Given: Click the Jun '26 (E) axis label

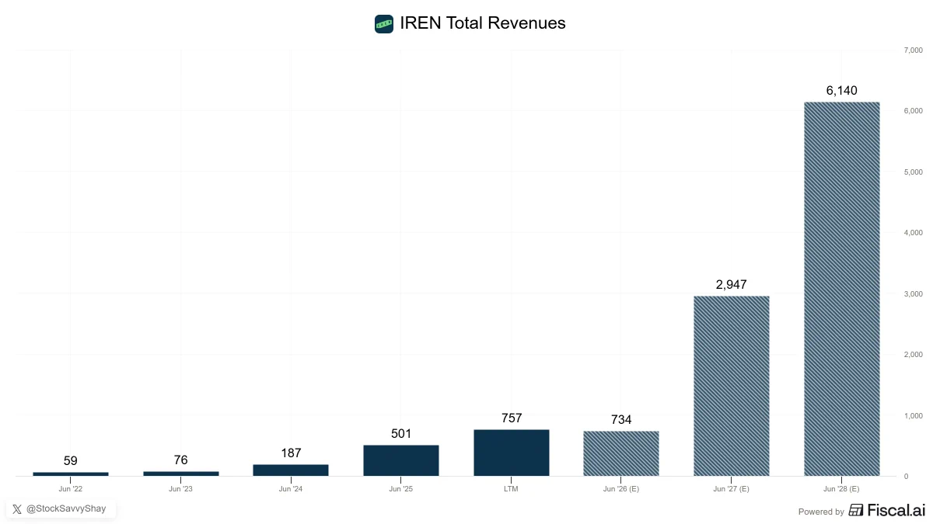Looking at the screenshot, I should click(621, 489).
